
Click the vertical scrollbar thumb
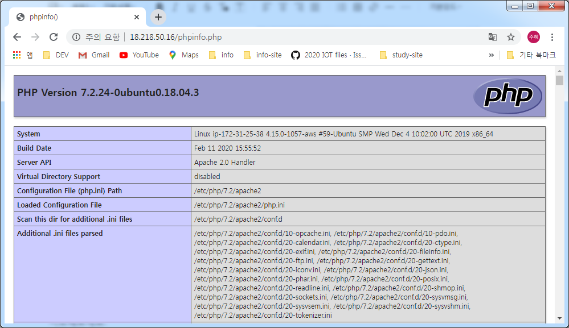pos(559,80)
